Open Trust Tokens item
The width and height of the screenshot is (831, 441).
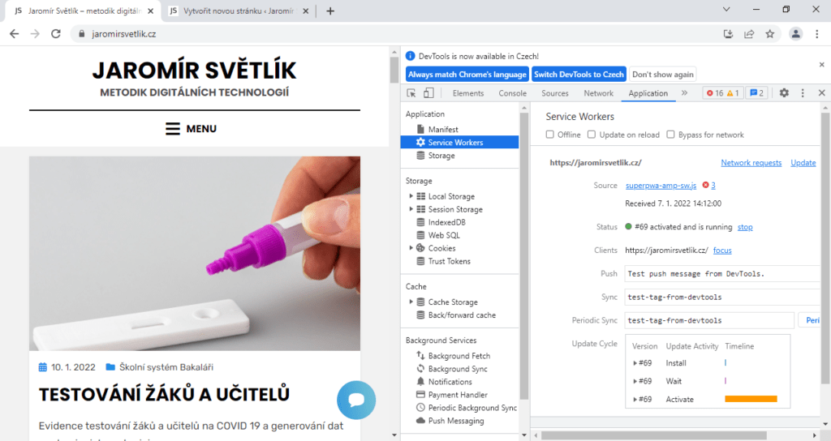(x=449, y=262)
